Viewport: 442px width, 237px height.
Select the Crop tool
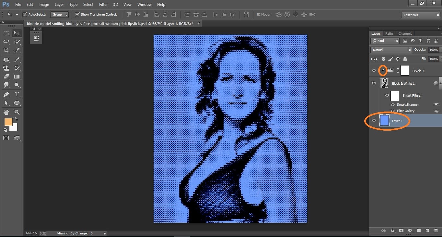point(6,50)
